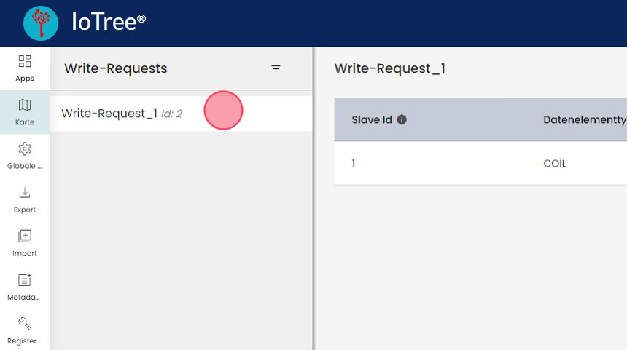The image size is (627, 350).
Task: Click the Slave Id column header
Action: [372, 119]
